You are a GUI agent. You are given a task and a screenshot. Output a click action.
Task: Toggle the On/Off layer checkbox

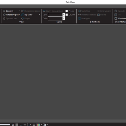66,15
